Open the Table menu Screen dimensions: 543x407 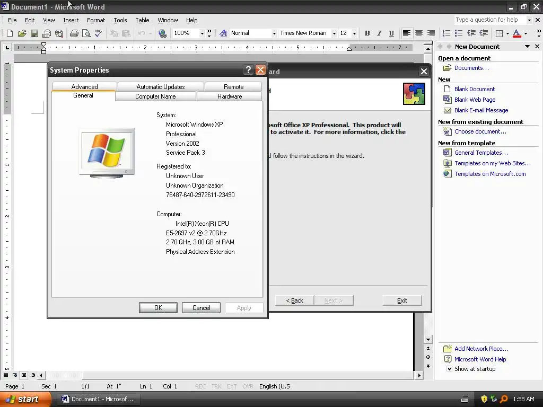coord(142,21)
